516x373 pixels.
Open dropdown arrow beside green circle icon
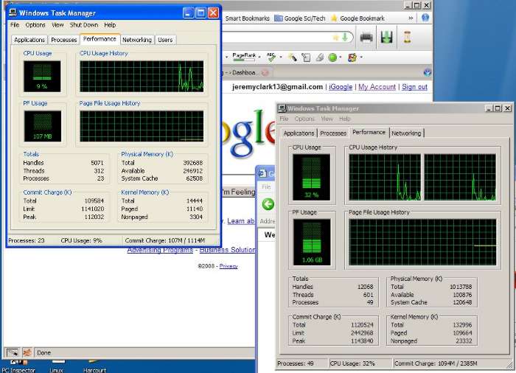point(341,57)
